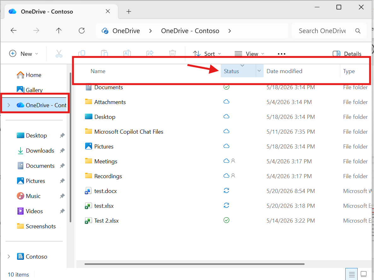Open the See more ellipsis menu
The width and height of the screenshot is (374, 280).
point(282,54)
